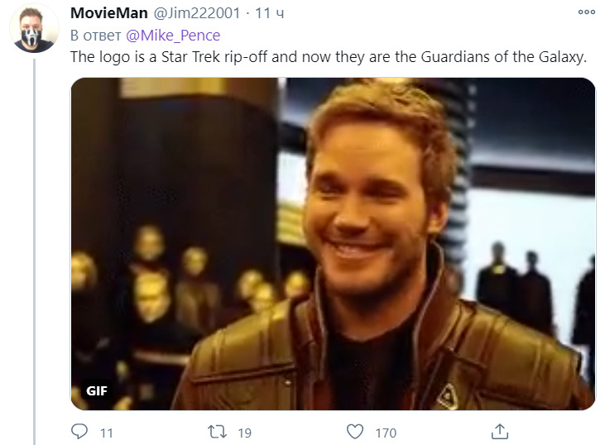Click the like count 170
This screenshot has width=610, height=445.
click(386, 433)
